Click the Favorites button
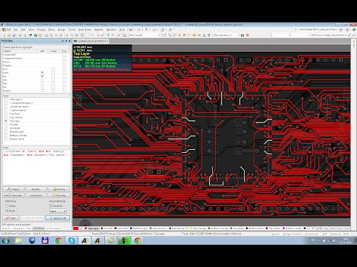This screenshot has width=357, height=267. point(59,195)
